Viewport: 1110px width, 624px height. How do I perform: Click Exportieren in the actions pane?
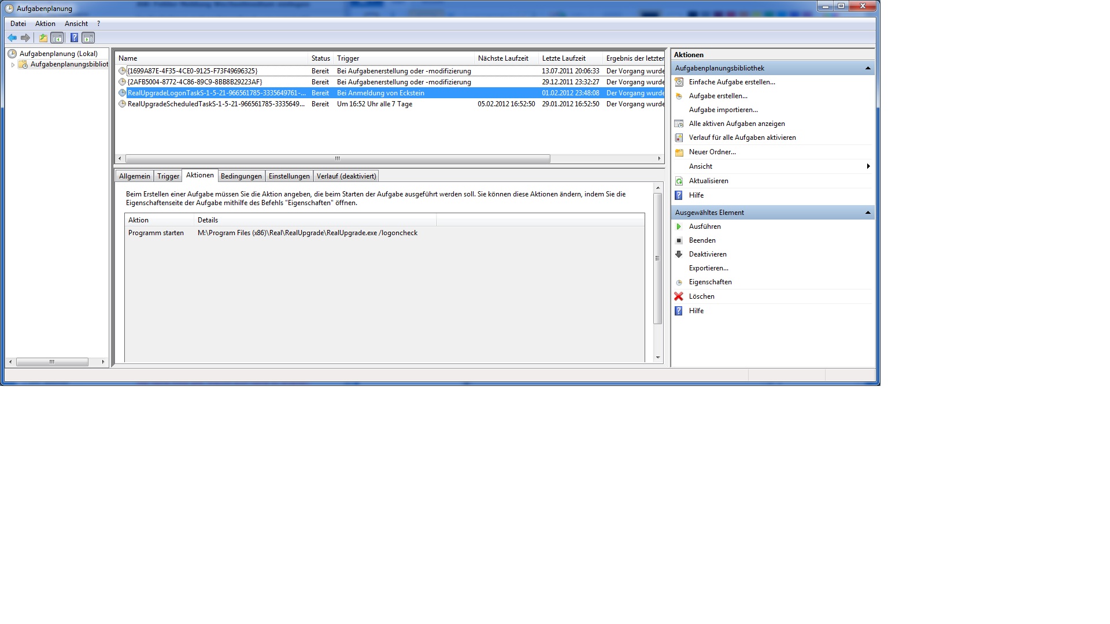(708, 268)
